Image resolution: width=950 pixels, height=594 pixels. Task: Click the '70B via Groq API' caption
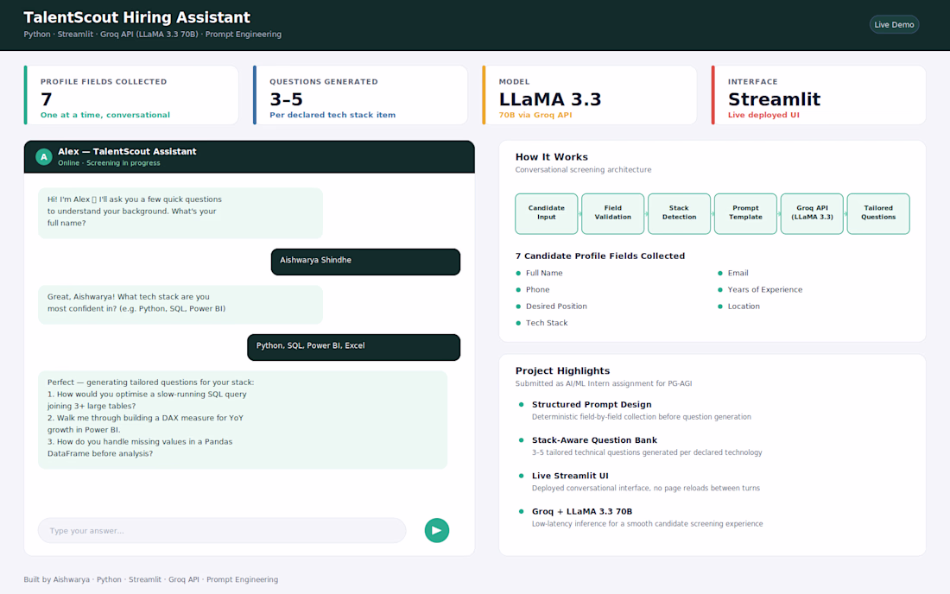coord(535,115)
